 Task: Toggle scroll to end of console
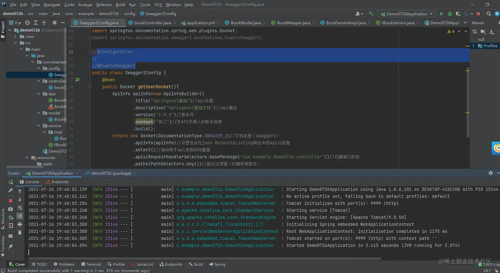tap(20, 216)
